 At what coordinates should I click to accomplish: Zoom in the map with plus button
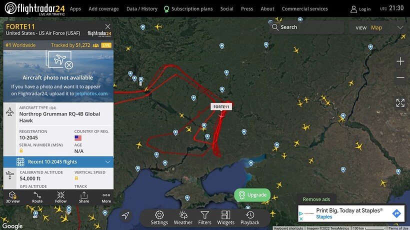point(400,61)
